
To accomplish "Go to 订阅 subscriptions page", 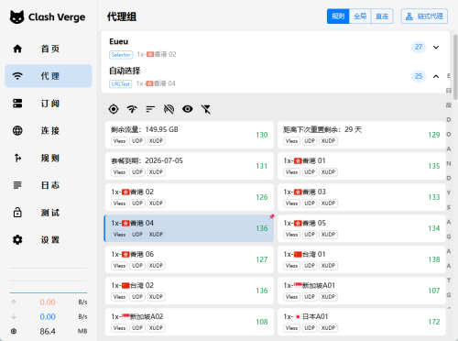I will pyautogui.click(x=49, y=104).
